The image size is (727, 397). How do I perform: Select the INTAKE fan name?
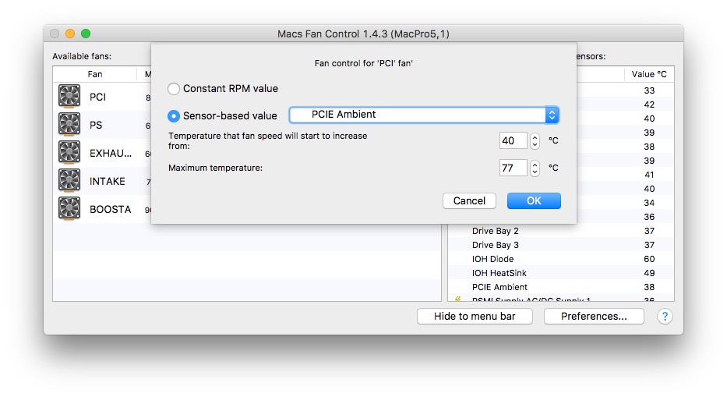coord(107,181)
